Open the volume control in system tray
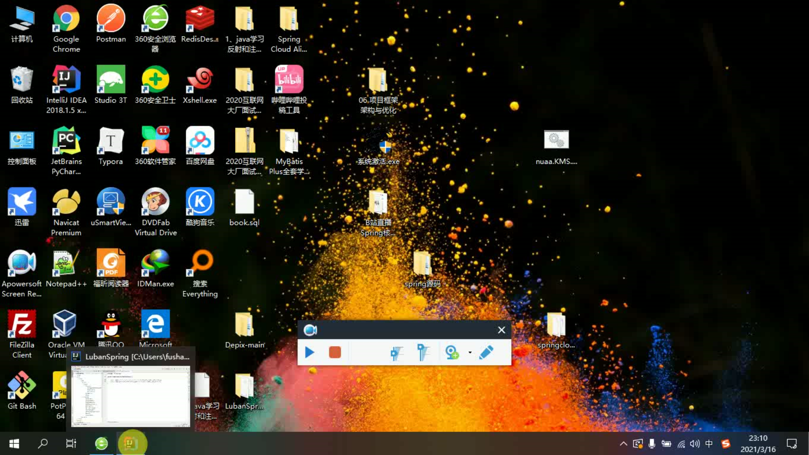 pos(695,444)
